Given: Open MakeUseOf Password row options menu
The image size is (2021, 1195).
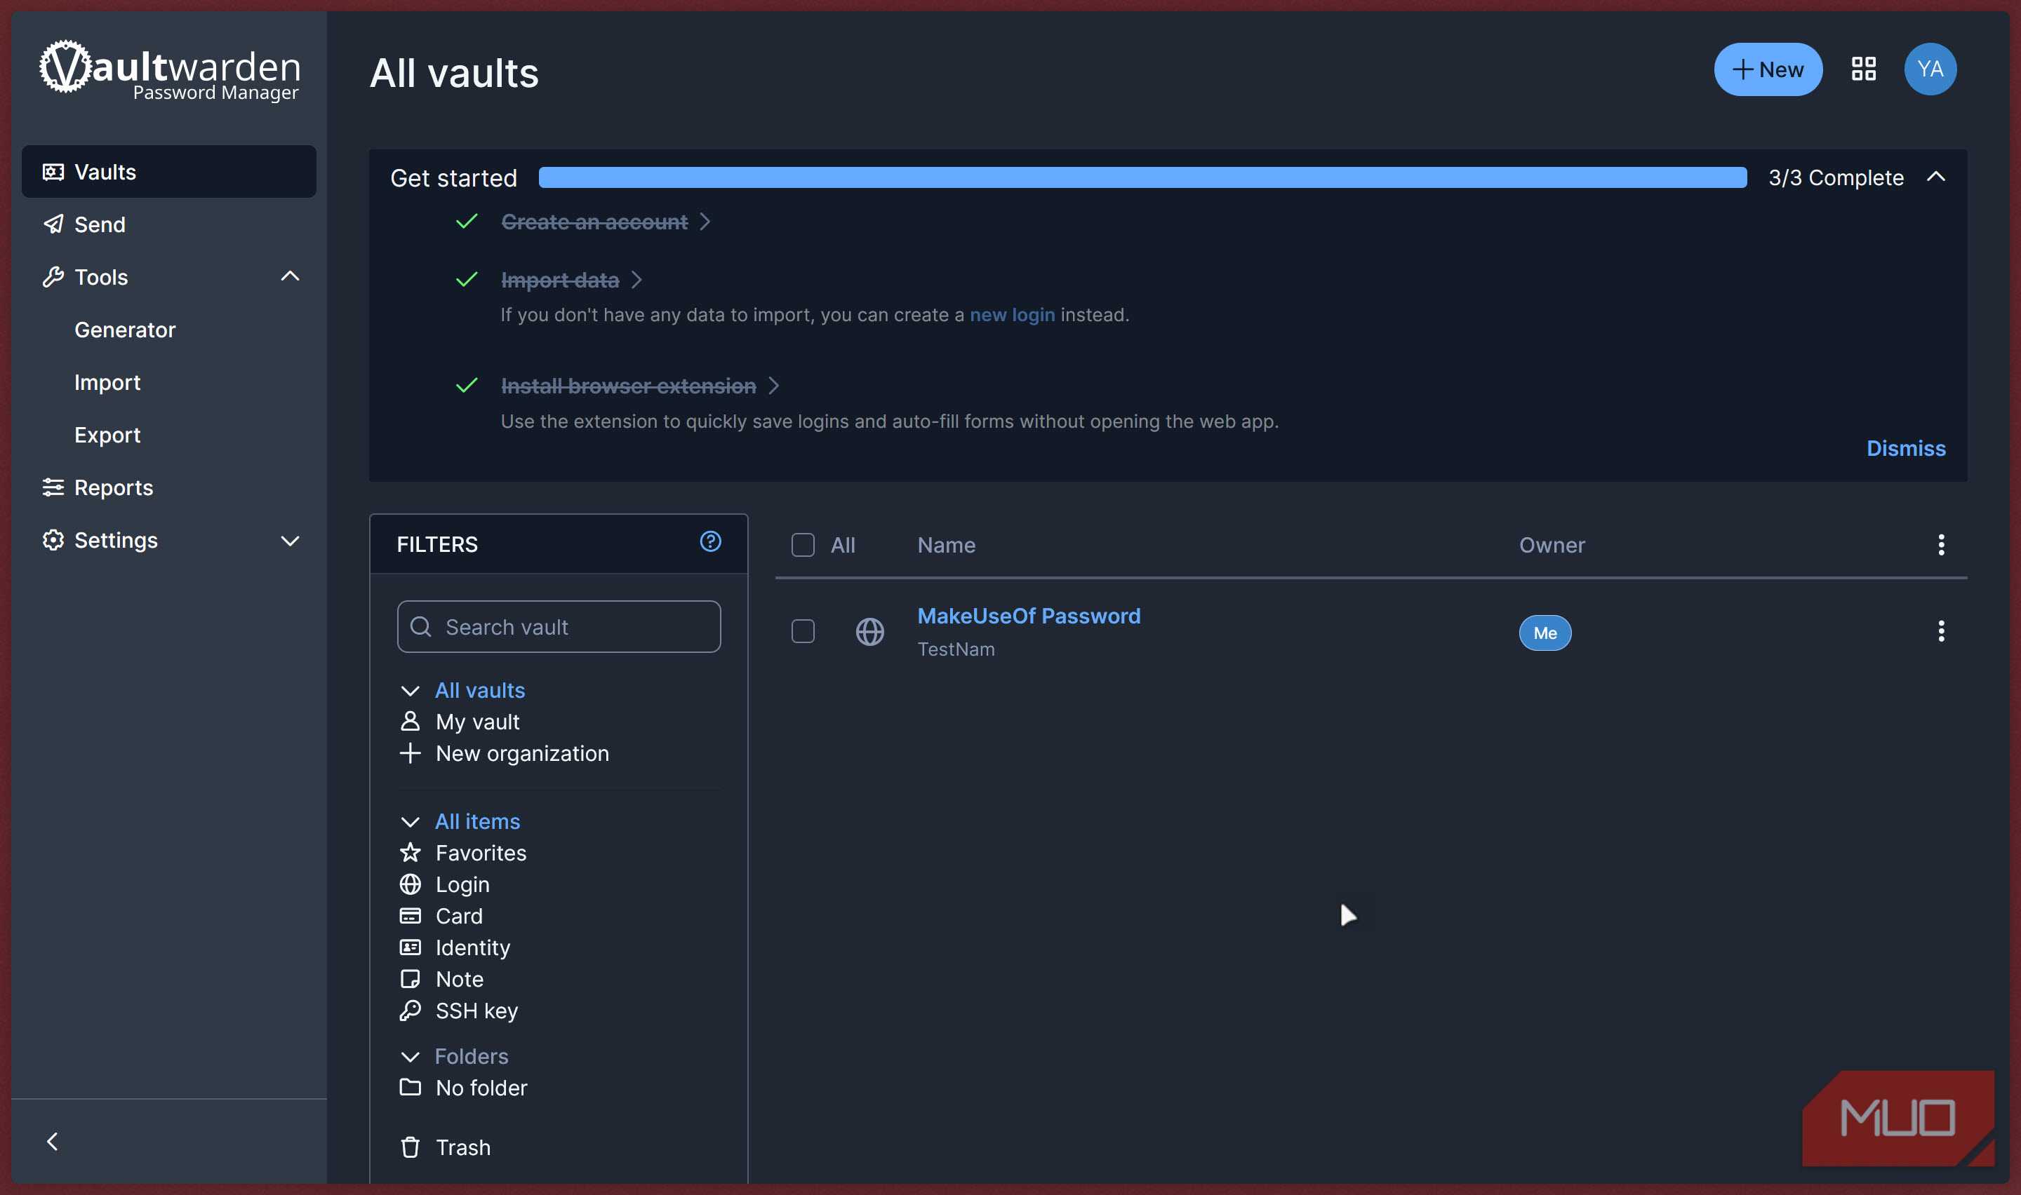Looking at the screenshot, I should [1940, 631].
